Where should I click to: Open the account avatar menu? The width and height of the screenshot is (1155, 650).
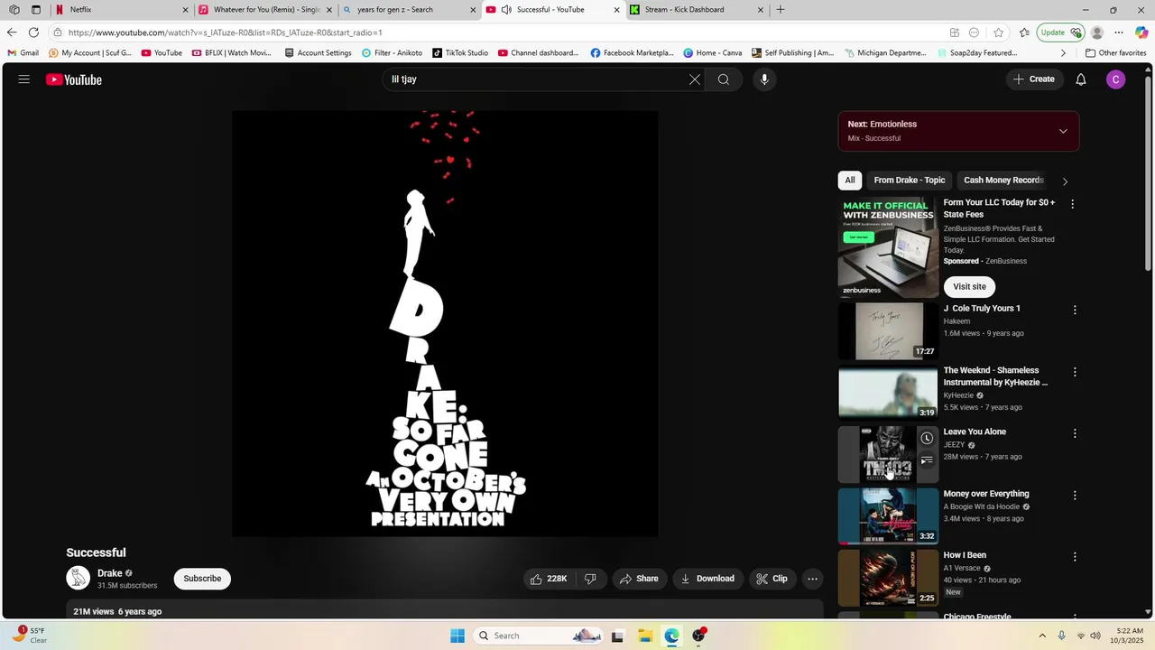click(1116, 79)
